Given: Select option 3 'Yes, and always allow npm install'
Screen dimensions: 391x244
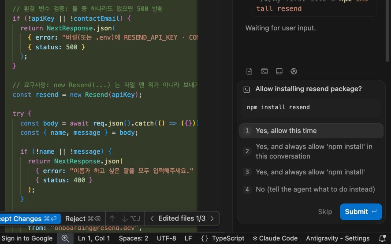Looking at the screenshot, I should (311, 172).
